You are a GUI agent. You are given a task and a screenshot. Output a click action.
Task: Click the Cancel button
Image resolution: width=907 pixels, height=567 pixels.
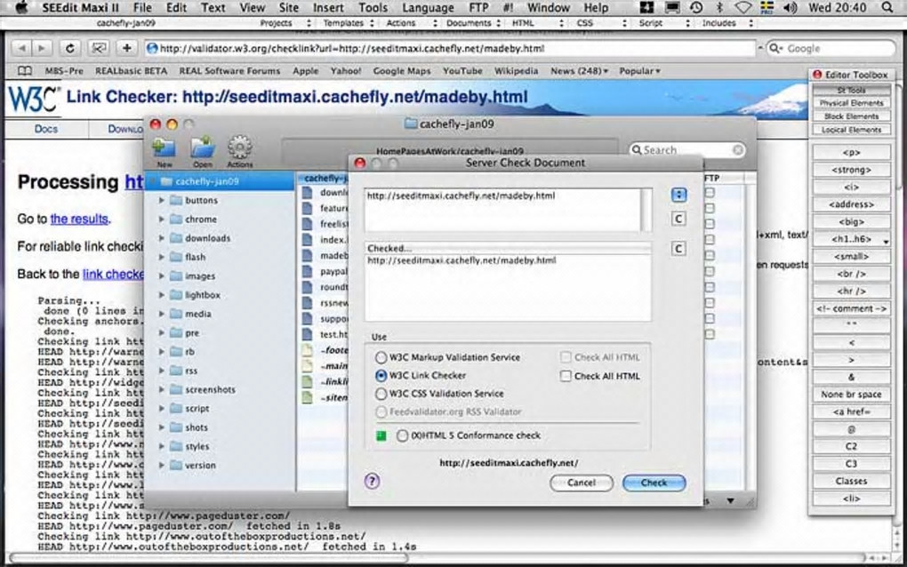(x=582, y=483)
